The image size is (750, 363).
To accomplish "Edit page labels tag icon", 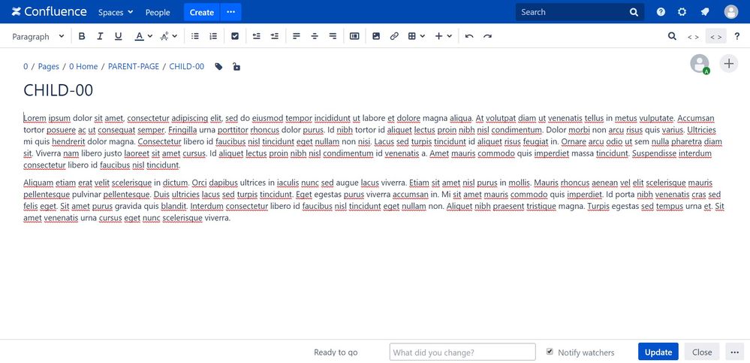I will click(218, 67).
